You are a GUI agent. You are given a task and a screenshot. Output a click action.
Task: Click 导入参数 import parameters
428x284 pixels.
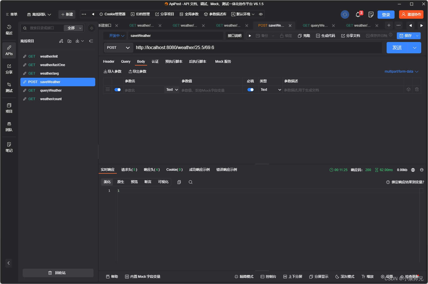(x=113, y=71)
